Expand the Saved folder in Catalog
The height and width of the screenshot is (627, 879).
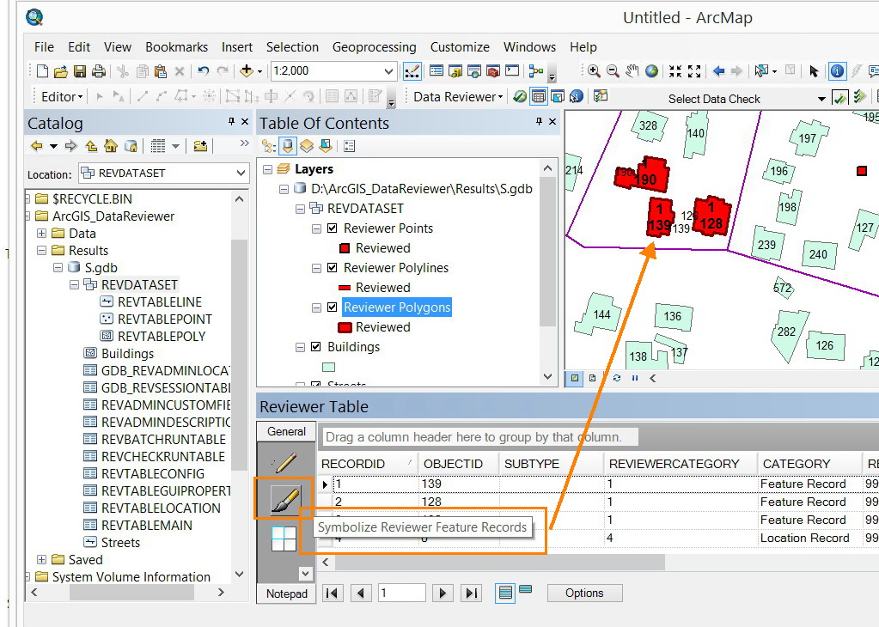tap(41, 559)
